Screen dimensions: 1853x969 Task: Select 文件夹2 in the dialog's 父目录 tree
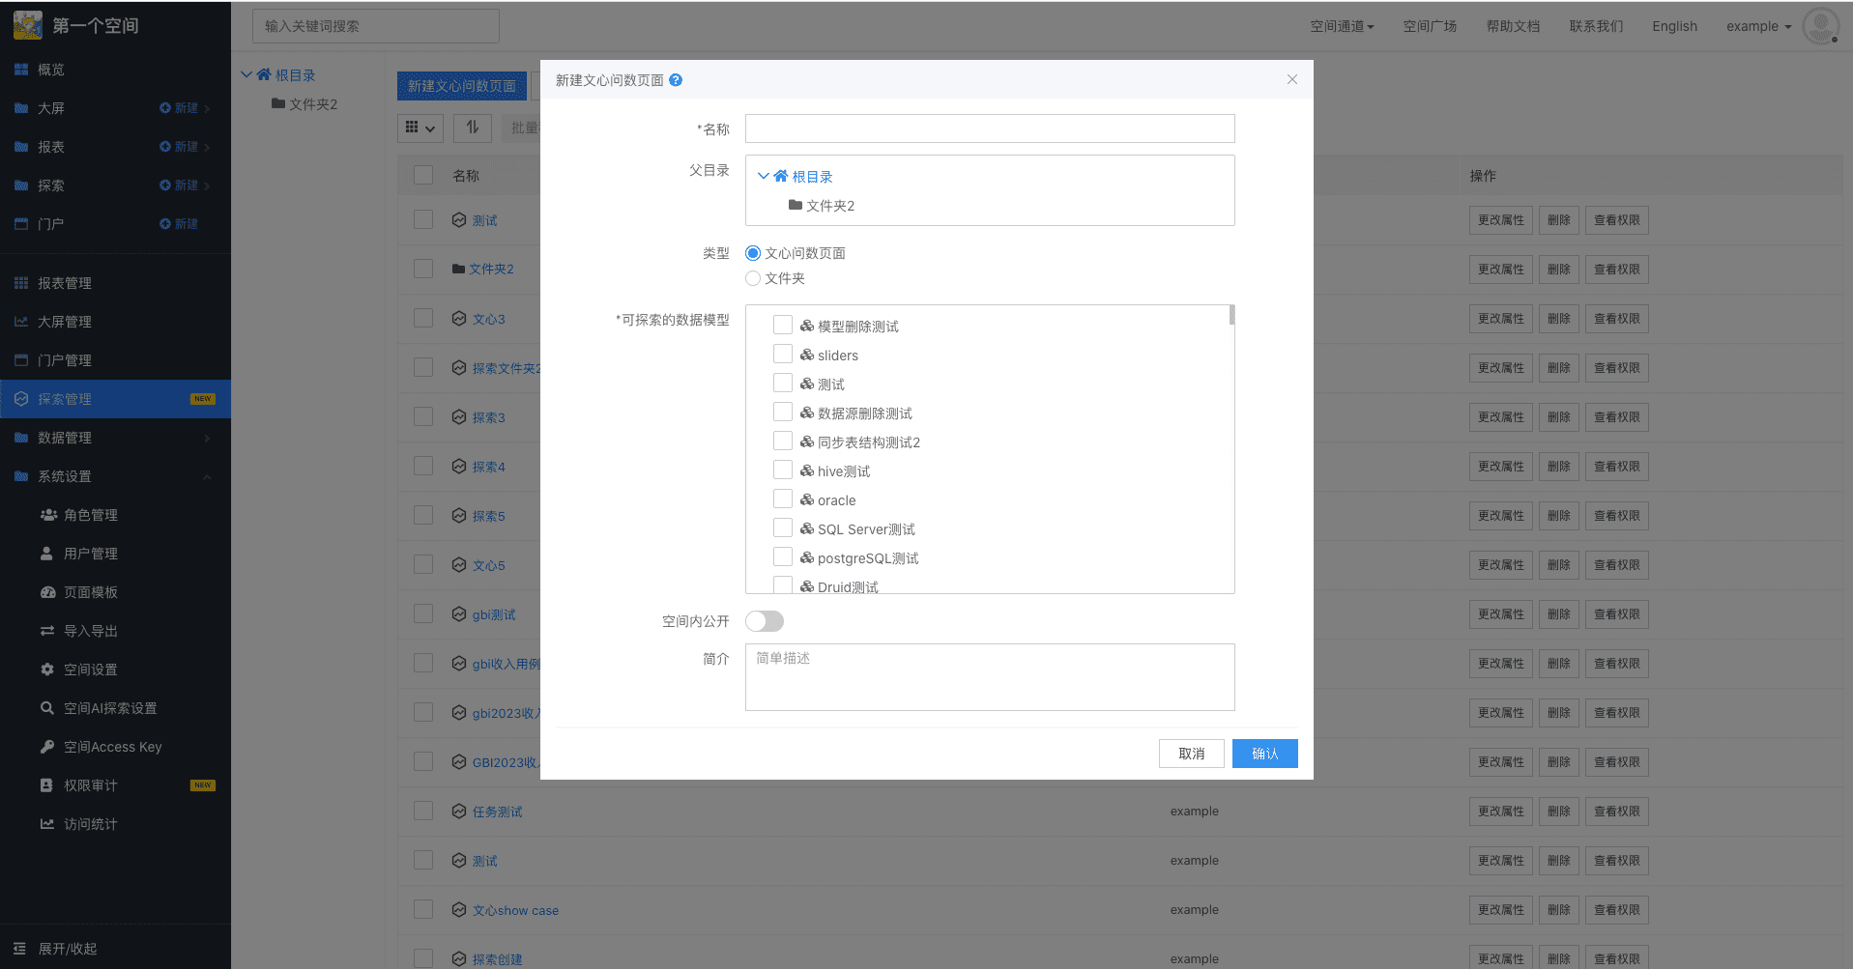tap(821, 206)
